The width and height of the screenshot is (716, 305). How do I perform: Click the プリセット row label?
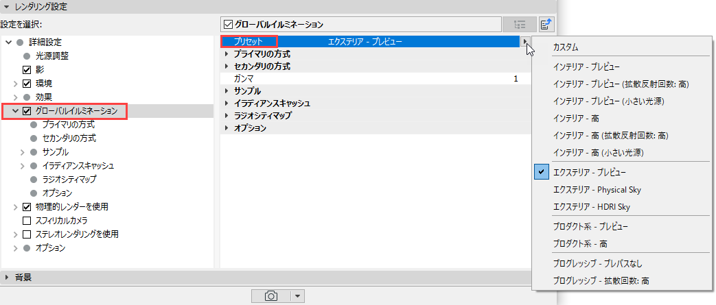(x=249, y=42)
